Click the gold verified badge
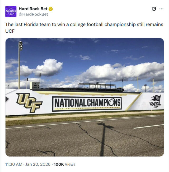 pos(51,9)
